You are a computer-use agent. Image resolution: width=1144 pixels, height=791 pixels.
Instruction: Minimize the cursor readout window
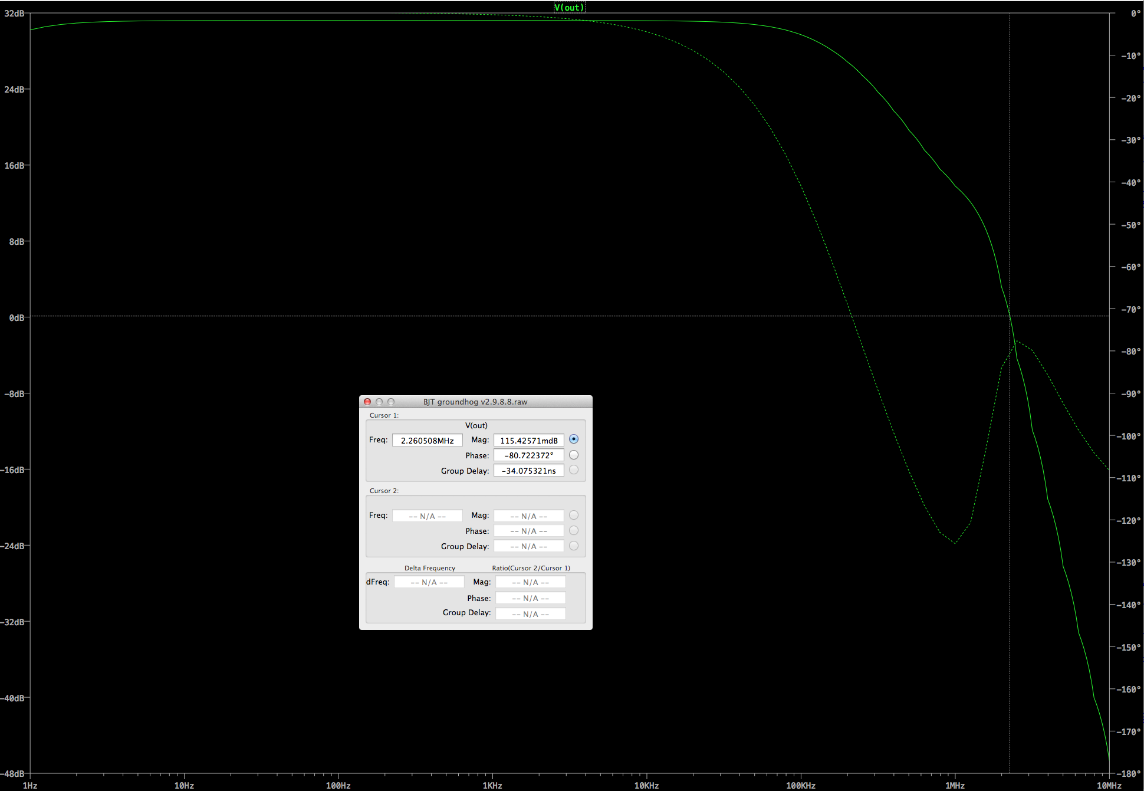379,402
